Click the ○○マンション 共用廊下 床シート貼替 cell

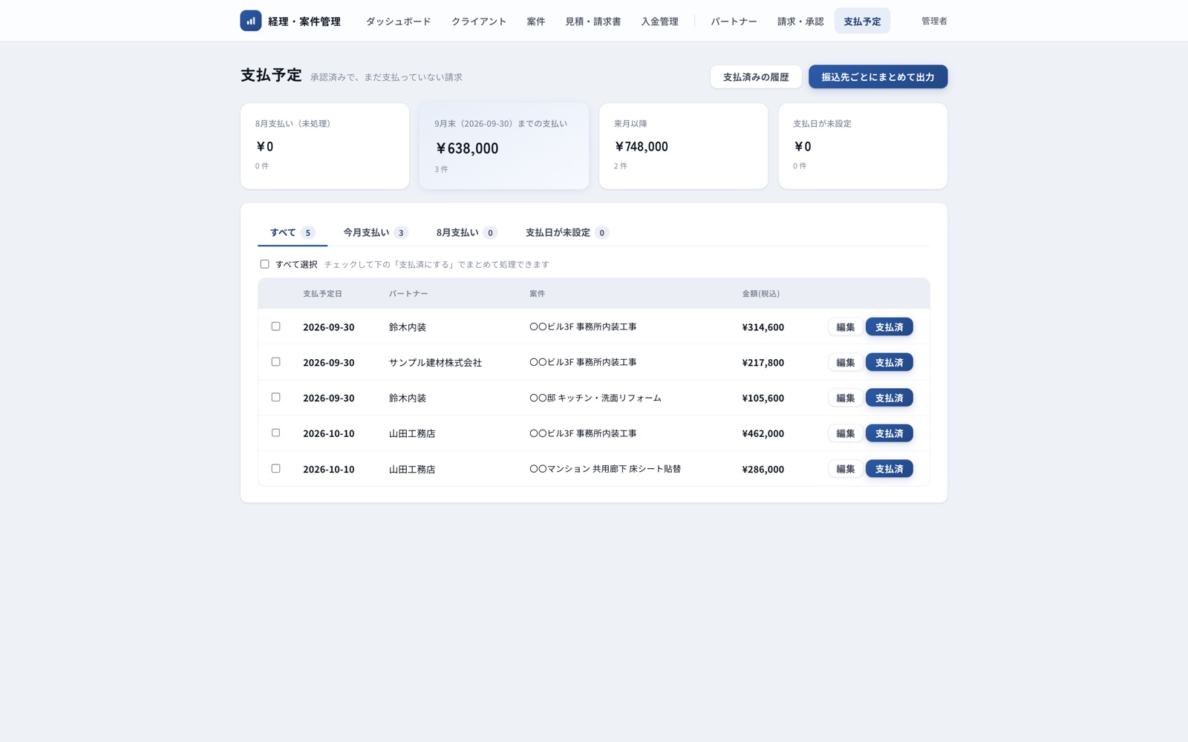click(x=605, y=469)
